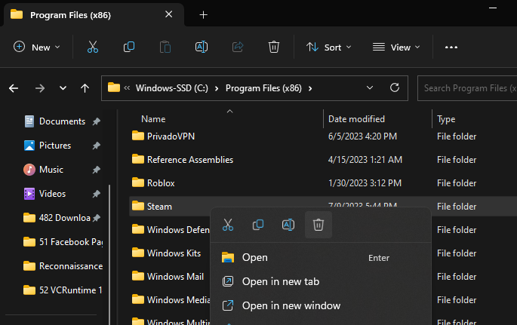Expand the address bar history chevron

tap(370, 87)
